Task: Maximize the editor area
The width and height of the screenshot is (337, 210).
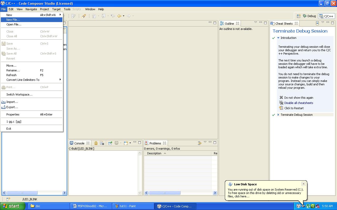Action: [215, 23]
